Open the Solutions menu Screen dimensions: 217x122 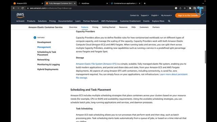(x=42, y=21)
